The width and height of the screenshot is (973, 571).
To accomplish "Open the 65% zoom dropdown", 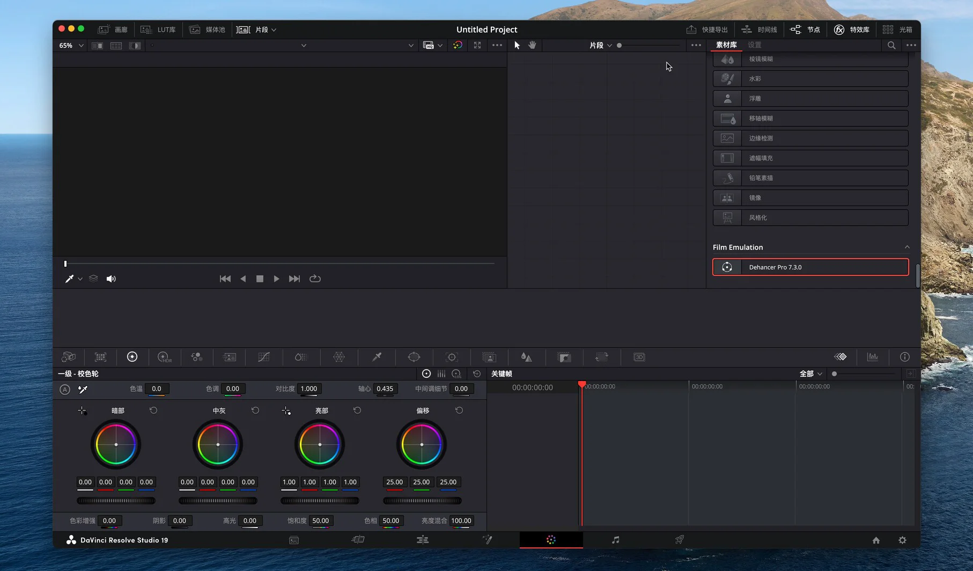I will (71, 46).
